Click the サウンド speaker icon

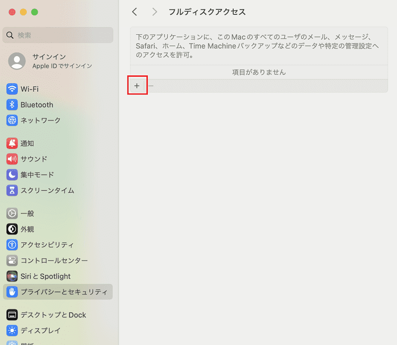point(12,159)
